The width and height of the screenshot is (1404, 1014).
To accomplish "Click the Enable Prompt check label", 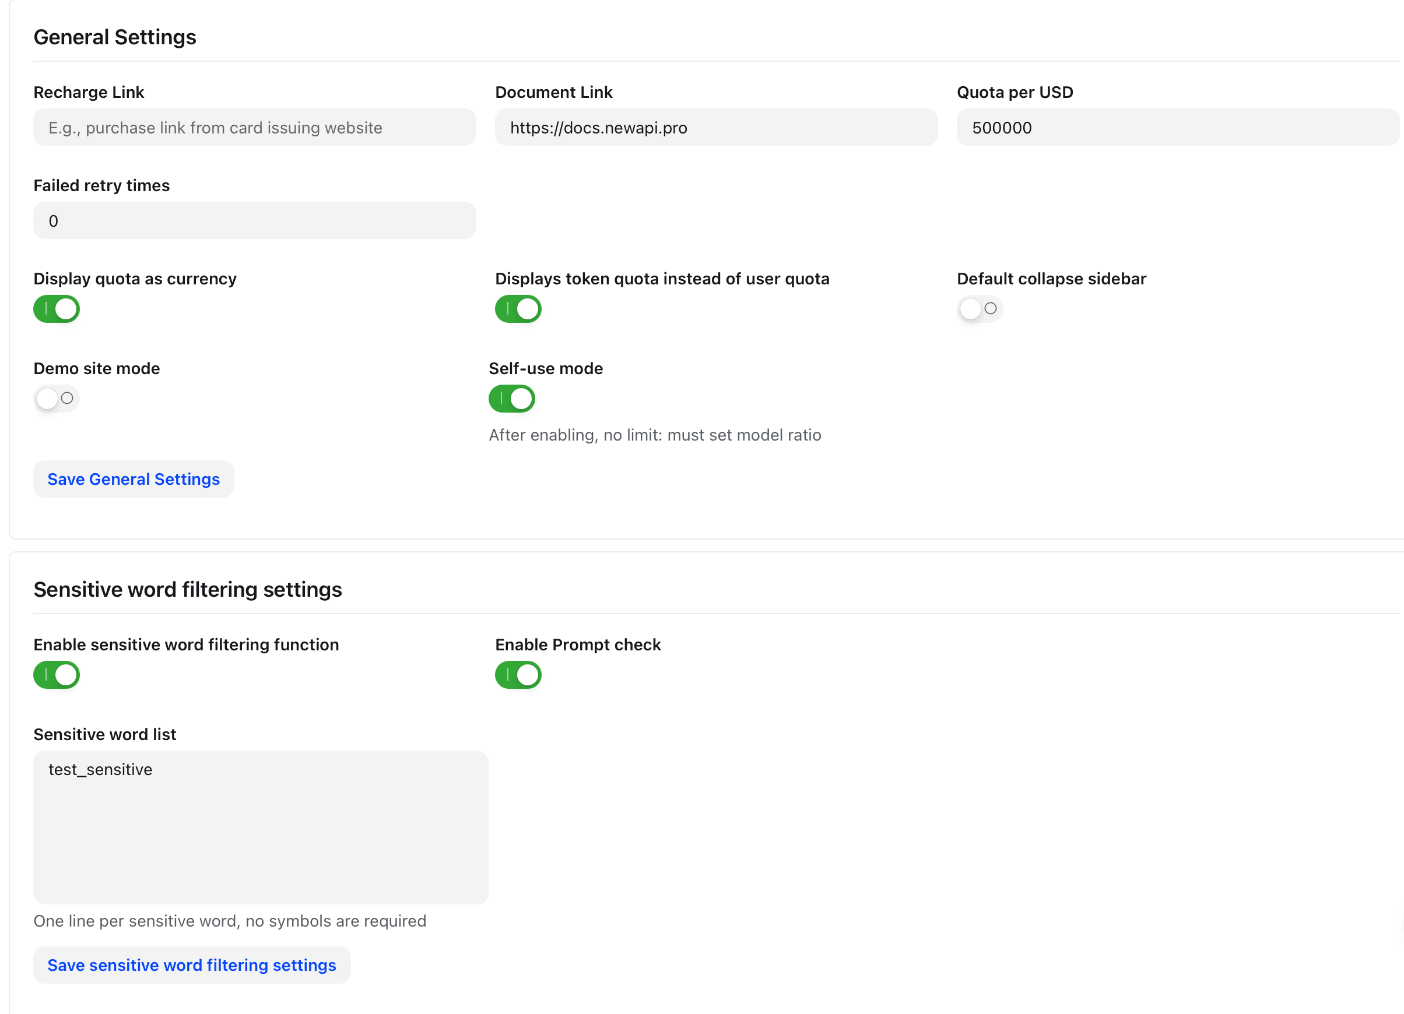I will 578,645.
